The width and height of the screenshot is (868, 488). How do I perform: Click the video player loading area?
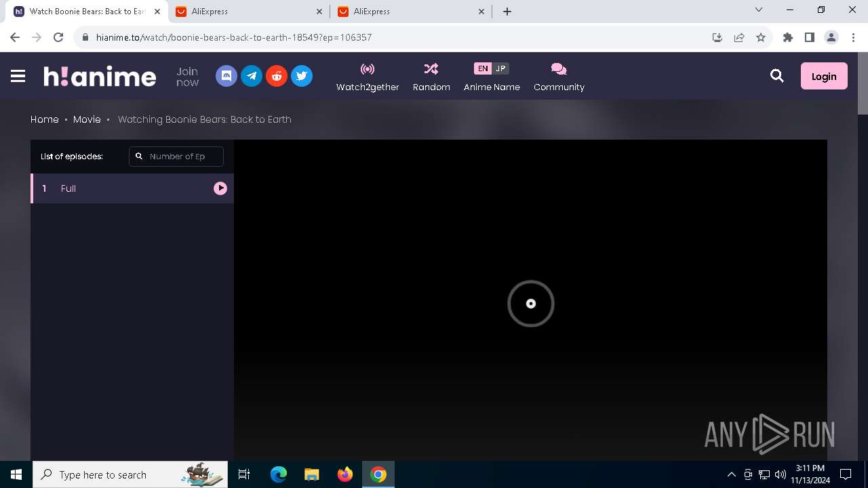click(x=531, y=303)
